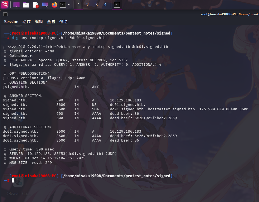The height and width of the screenshot is (202, 259).
Task: Click signed.htb AAAA dead:beef::6e26:9c5f:beb2:2859
Action: pyautogui.click(x=143, y=118)
